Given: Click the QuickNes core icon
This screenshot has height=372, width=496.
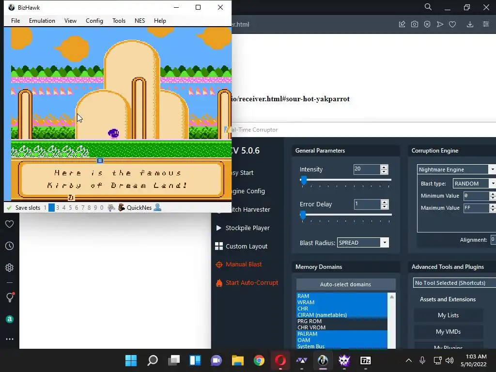Looking at the screenshot, I should coord(122,208).
